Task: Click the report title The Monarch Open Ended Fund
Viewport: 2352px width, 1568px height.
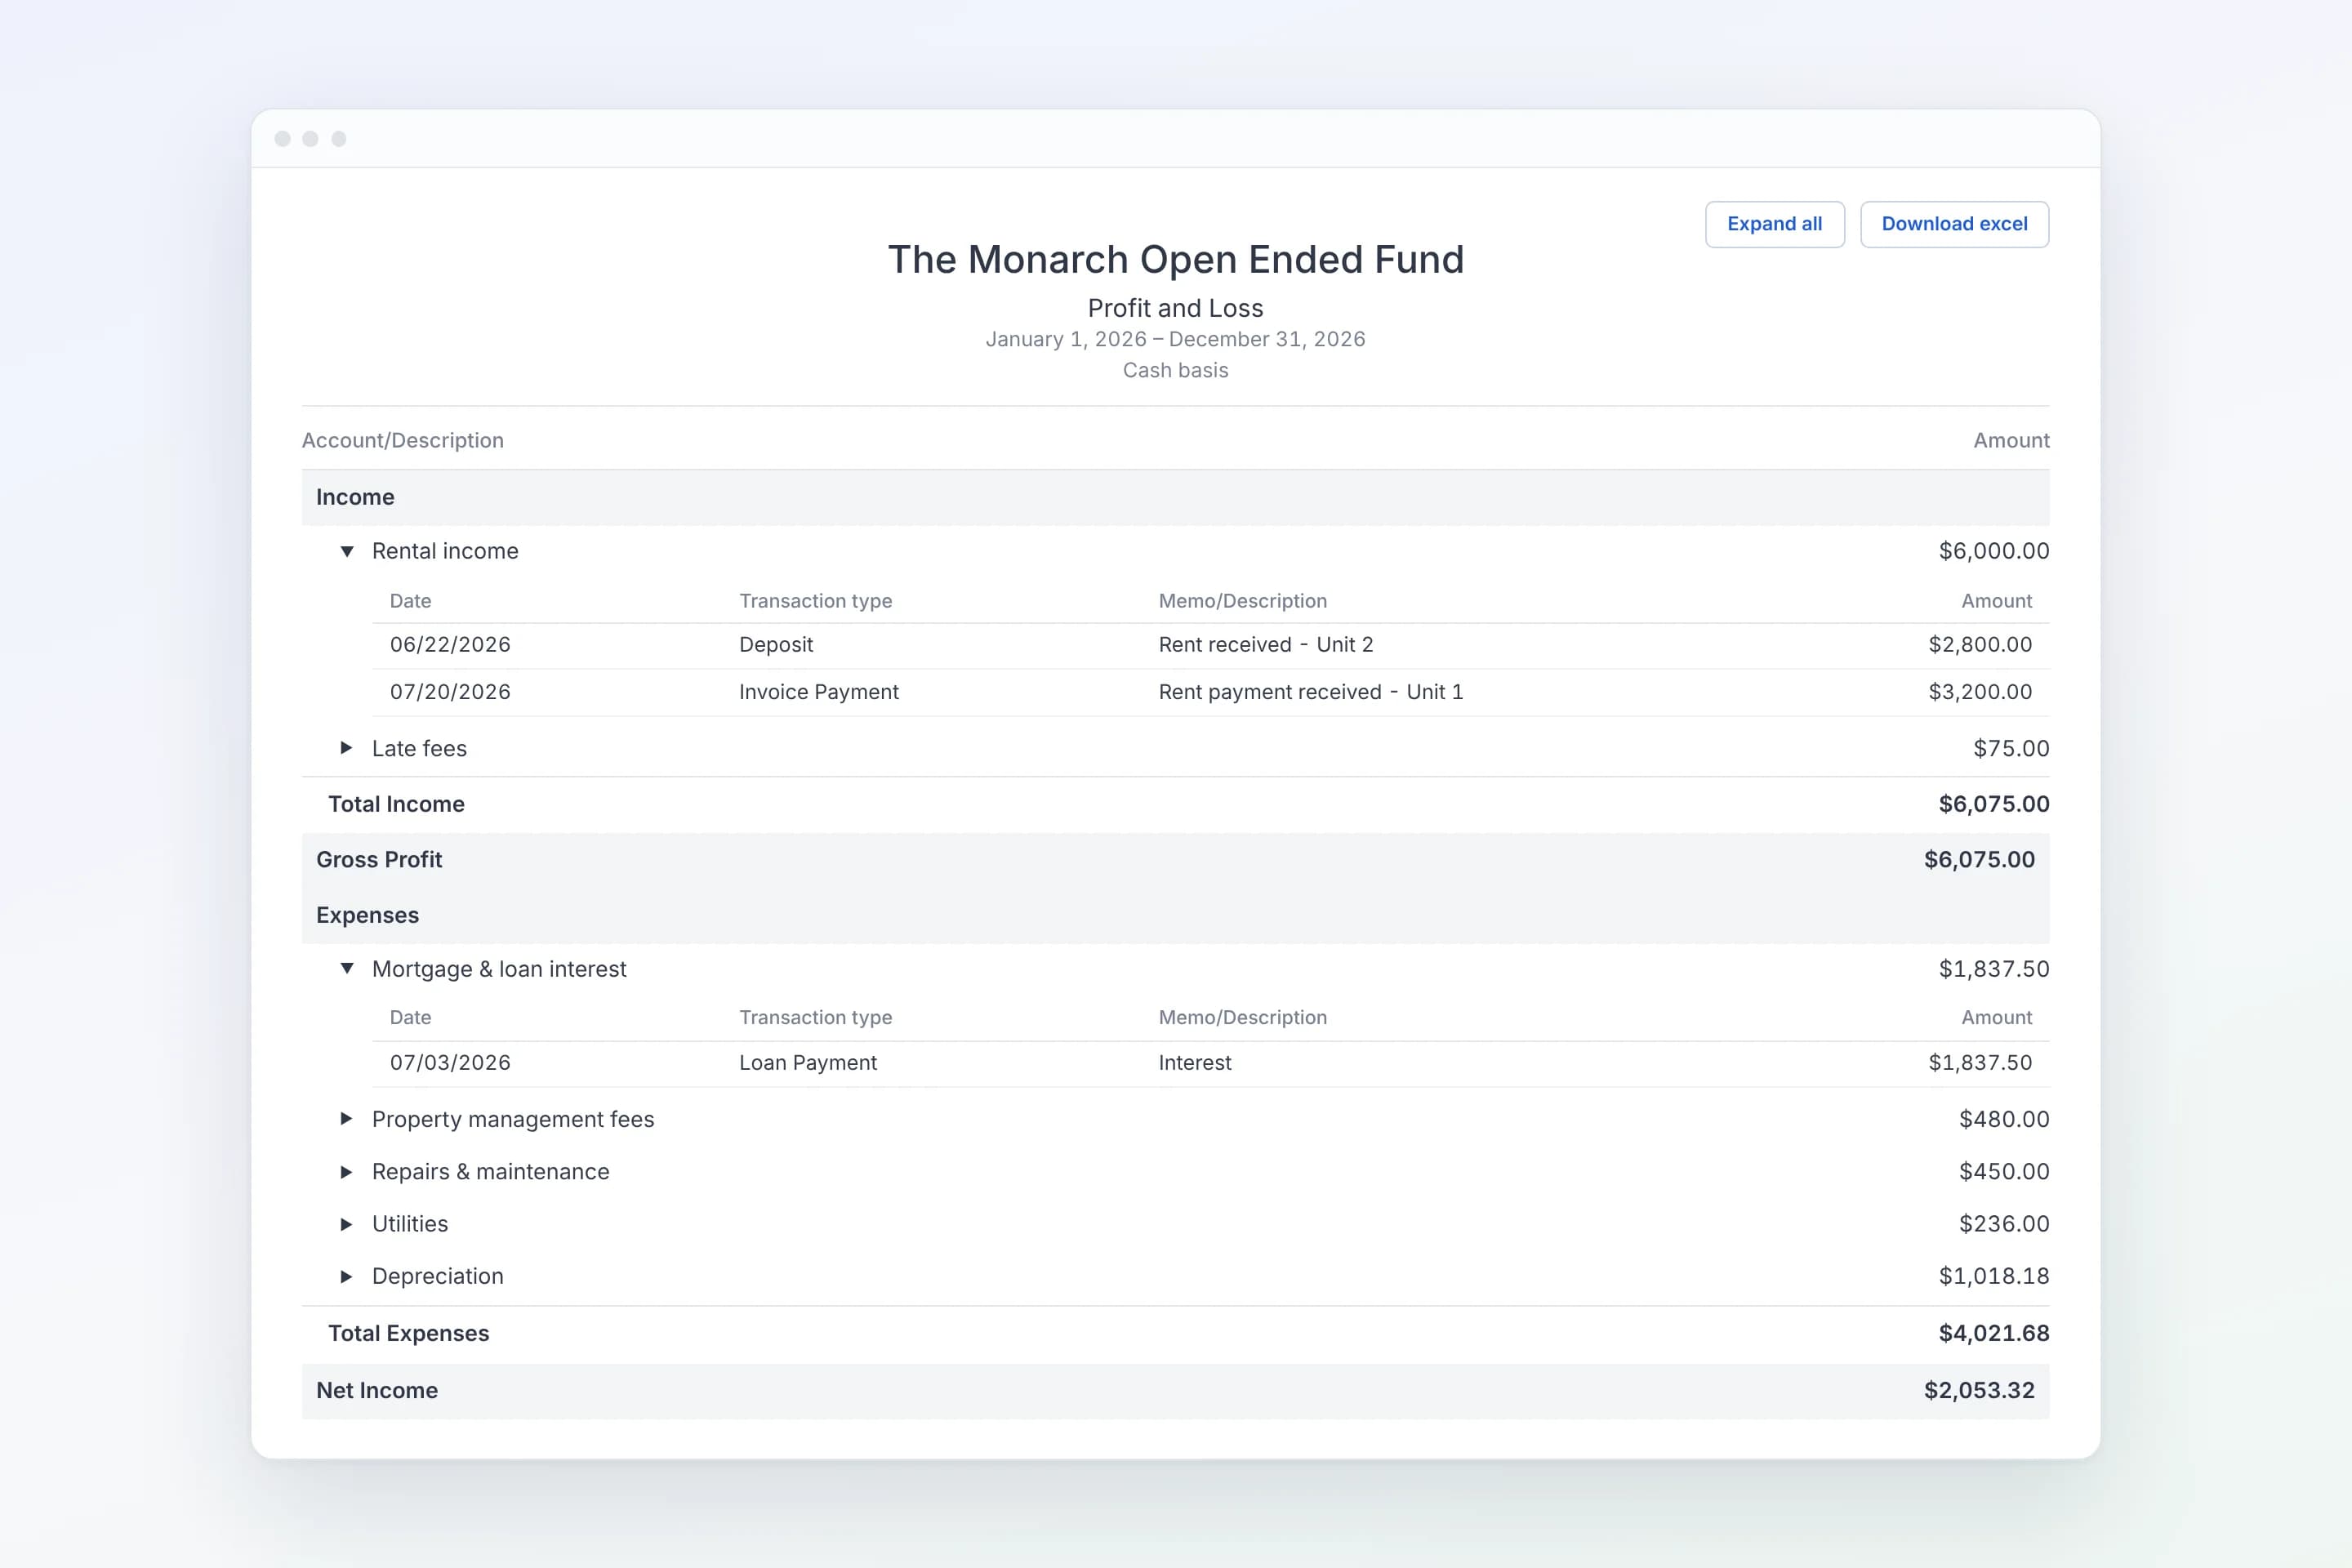Action: tap(1176, 260)
